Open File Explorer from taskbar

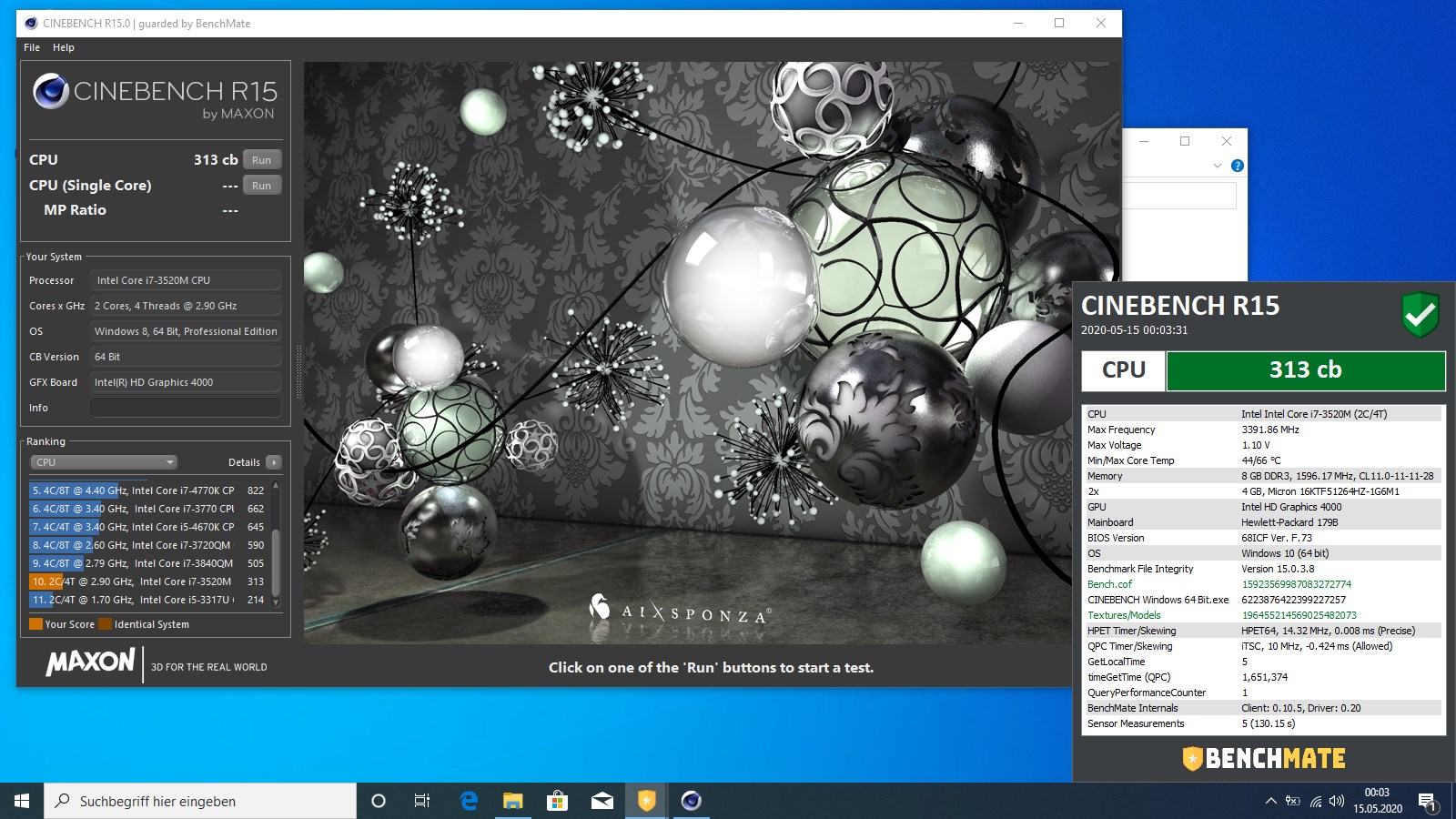coord(513,801)
